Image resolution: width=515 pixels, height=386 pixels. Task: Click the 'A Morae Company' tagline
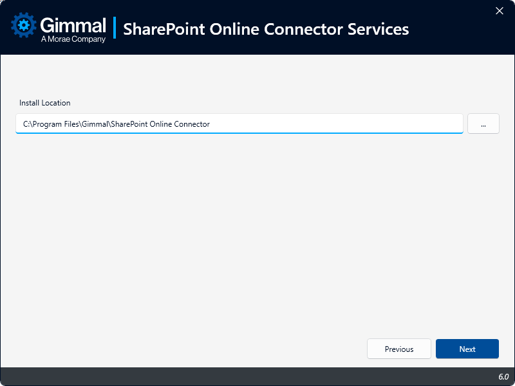click(73, 39)
